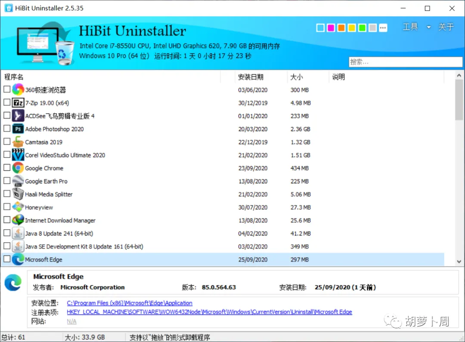Click the Corel VideoStudio Ultimate icon
This screenshot has width=465, height=342.
click(18, 155)
